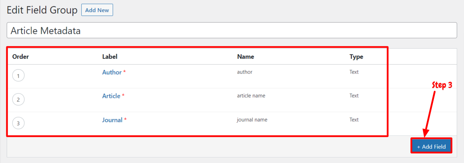
Task: Click the Text type of Article row
Action: pyautogui.click(x=354, y=96)
